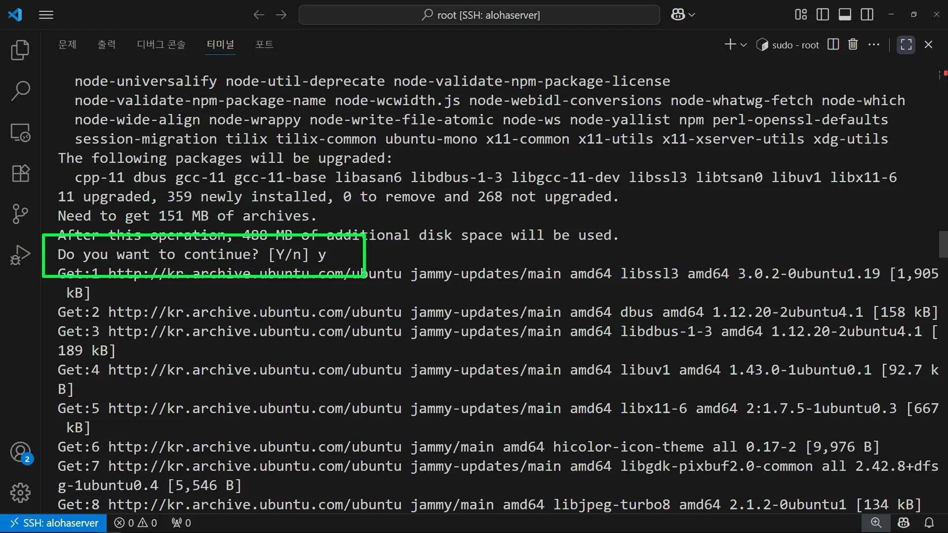Click SSH: alohaserver remote status button
The image size is (948, 533).
(x=53, y=523)
